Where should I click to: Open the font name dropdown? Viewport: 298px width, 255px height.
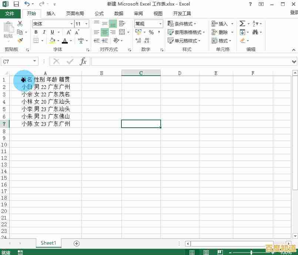click(71, 23)
